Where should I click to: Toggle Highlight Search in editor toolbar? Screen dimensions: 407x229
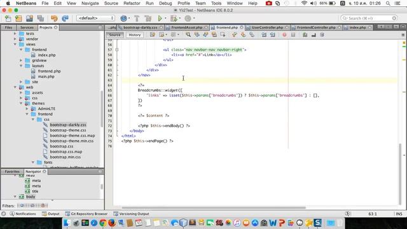coord(214,35)
